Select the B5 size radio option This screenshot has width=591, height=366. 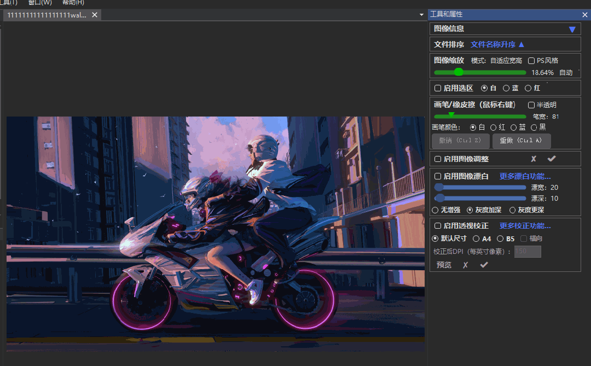[500, 239]
